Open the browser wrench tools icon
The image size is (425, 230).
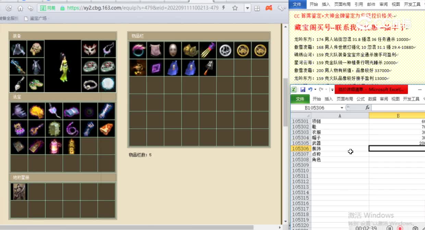280,8
